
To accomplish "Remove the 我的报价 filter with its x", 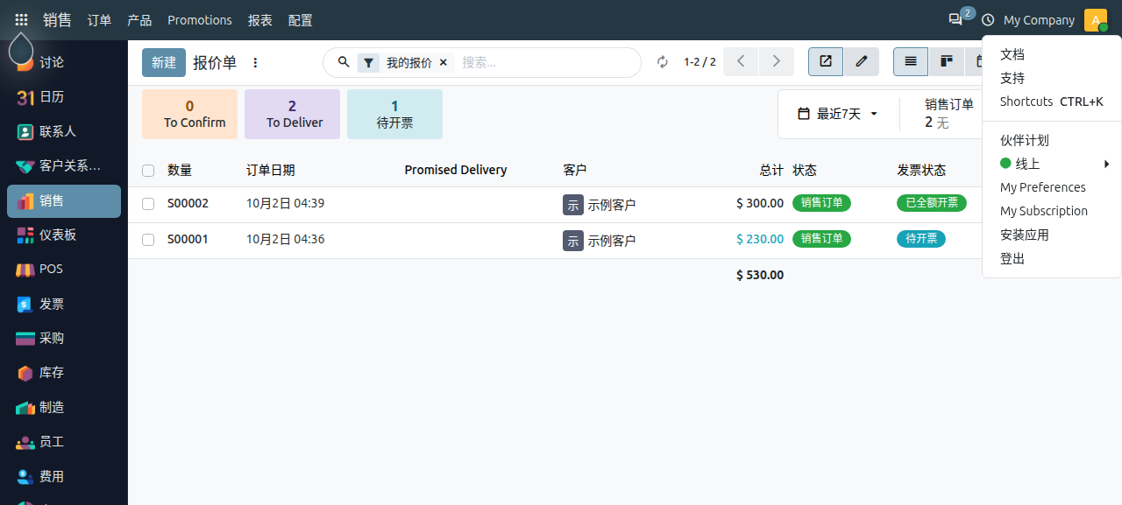I will (444, 63).
